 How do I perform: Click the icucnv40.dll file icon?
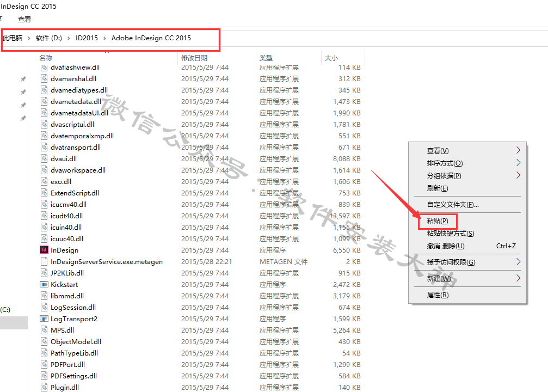coord(44,204)
